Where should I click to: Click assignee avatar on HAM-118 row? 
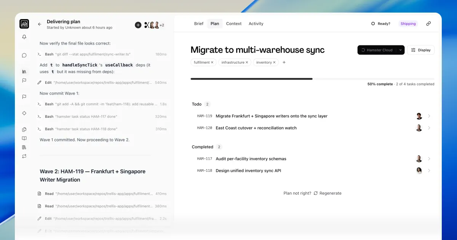[x=419, y=171]
